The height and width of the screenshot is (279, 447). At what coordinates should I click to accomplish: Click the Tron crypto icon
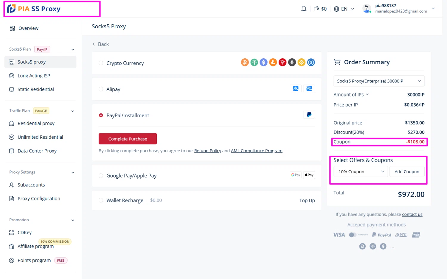pos(283,62)
